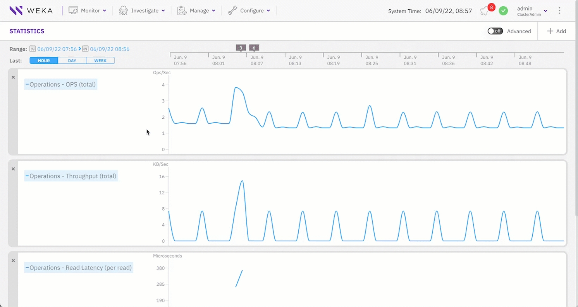The height and width of the screenshot is (307, 578).
Task: Open the Manage dropdown menu
Action: (196, 11)
